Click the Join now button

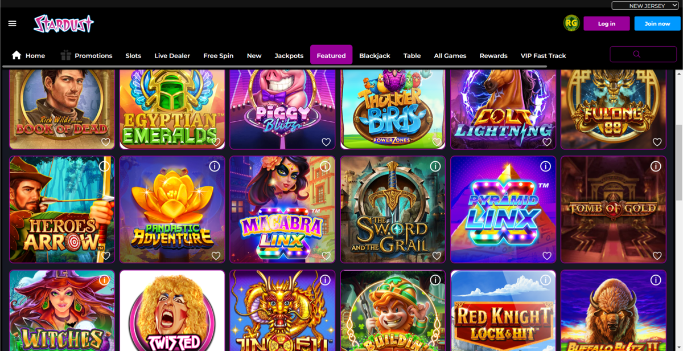point(657,23)
